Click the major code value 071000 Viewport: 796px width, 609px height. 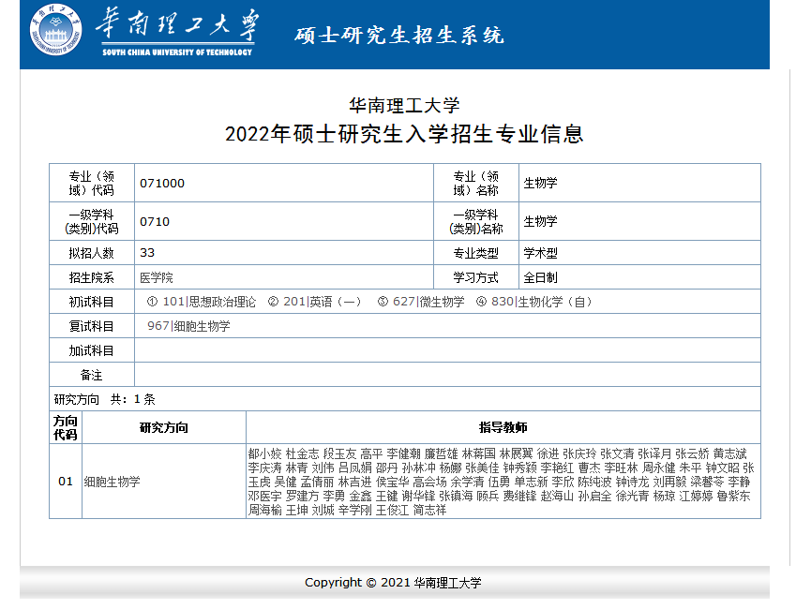click(162, 184)
